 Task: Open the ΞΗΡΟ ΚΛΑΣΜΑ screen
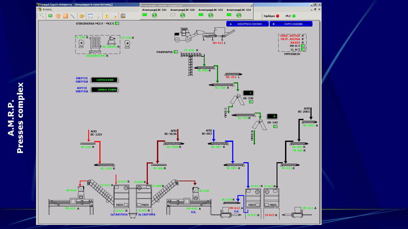point(291,24)
